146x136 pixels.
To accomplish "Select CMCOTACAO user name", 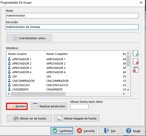I will click(x=21, y=85).
